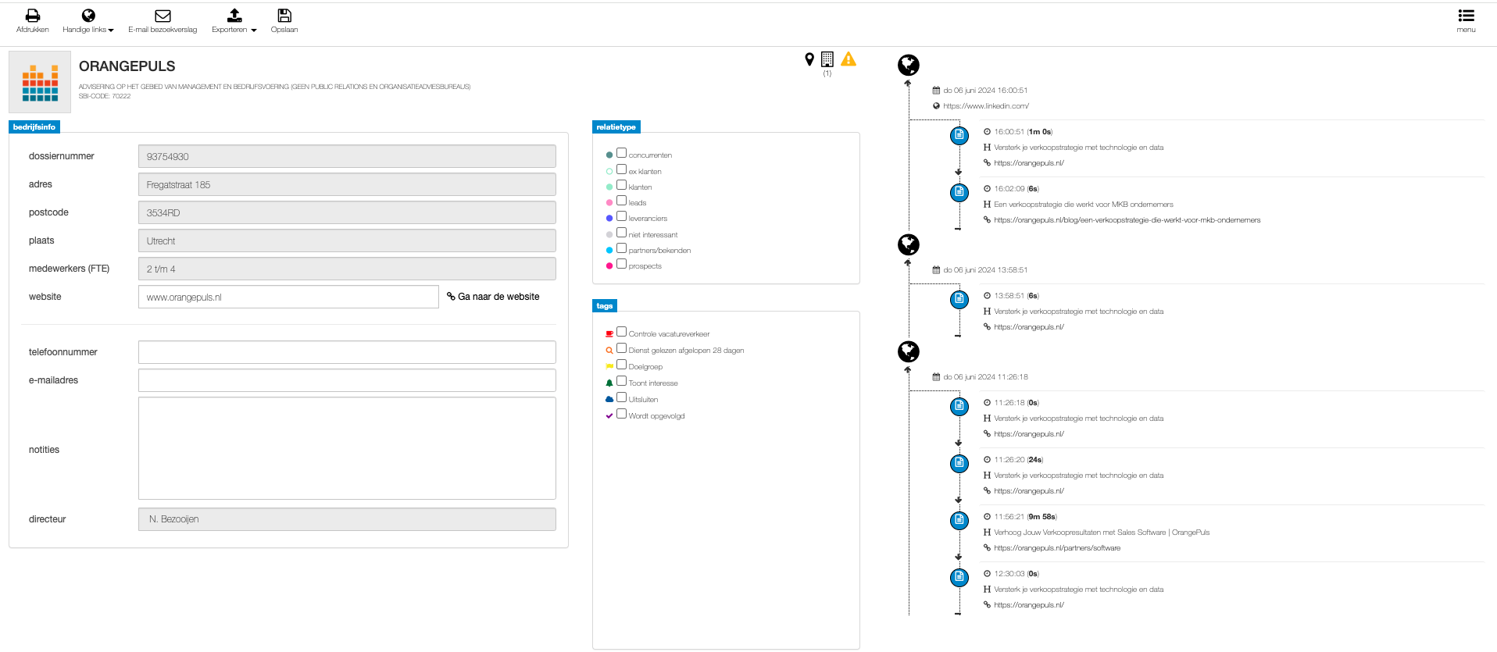Check the leveranciers checkbox

coord(622,216)
